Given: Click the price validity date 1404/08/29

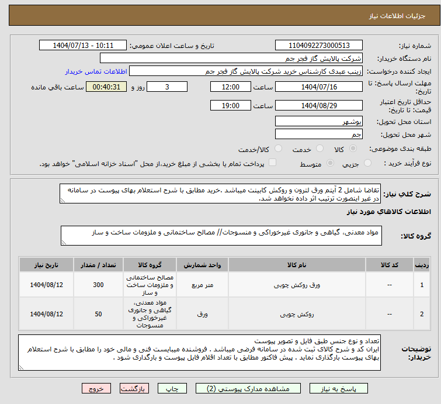Looking at the screenshot, I should click(319, 105).
